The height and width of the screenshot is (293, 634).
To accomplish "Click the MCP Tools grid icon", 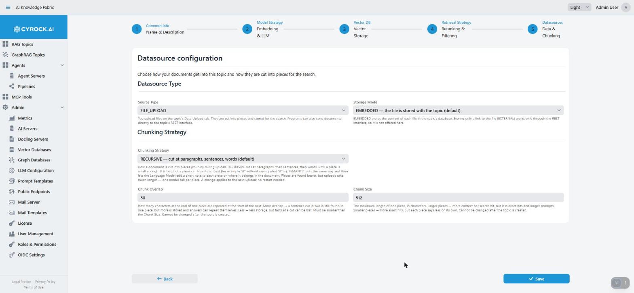I will [5, 97].
